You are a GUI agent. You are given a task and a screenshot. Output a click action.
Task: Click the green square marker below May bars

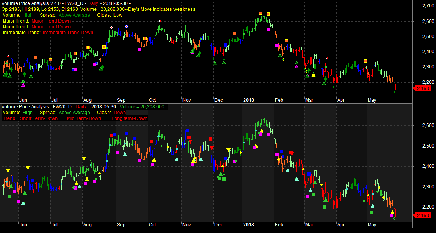371,212
